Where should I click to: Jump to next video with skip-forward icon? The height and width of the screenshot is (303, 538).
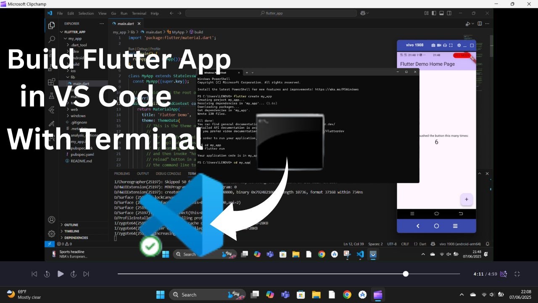[x=86, y=274]
